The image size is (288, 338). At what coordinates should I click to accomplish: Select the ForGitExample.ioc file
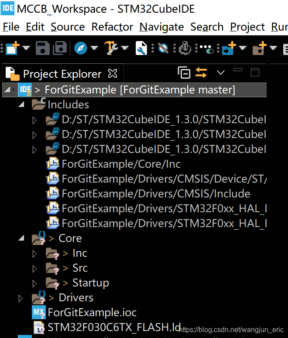92,313
